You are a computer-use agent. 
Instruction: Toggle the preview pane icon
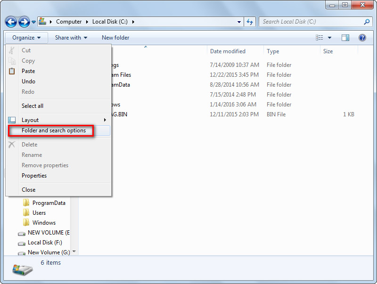click(x=345, y=38)
